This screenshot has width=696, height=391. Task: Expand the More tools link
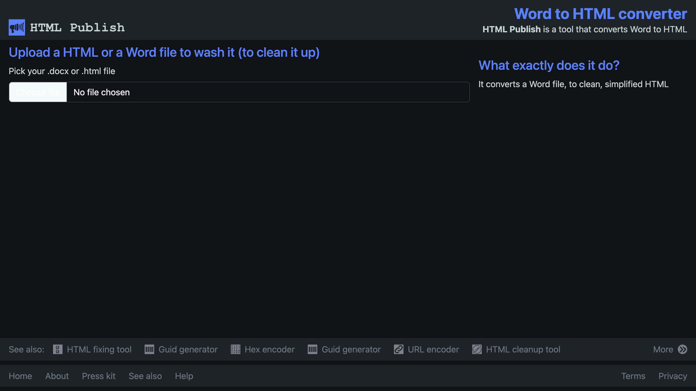point(663,349)
